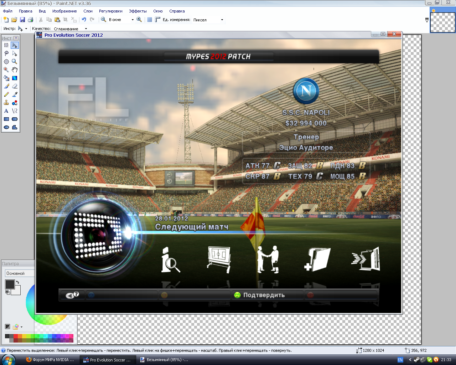
Task: Cut the selection with the scissors icon
Action: click(41, 20)
